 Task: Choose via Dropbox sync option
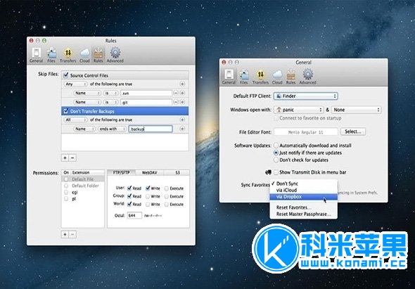(304, 197)
